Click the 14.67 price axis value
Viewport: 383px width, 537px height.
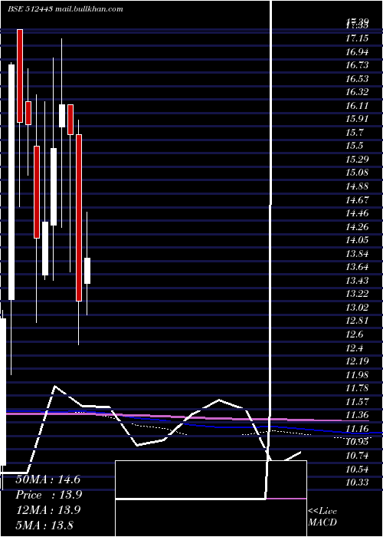[x=357, y=199]
